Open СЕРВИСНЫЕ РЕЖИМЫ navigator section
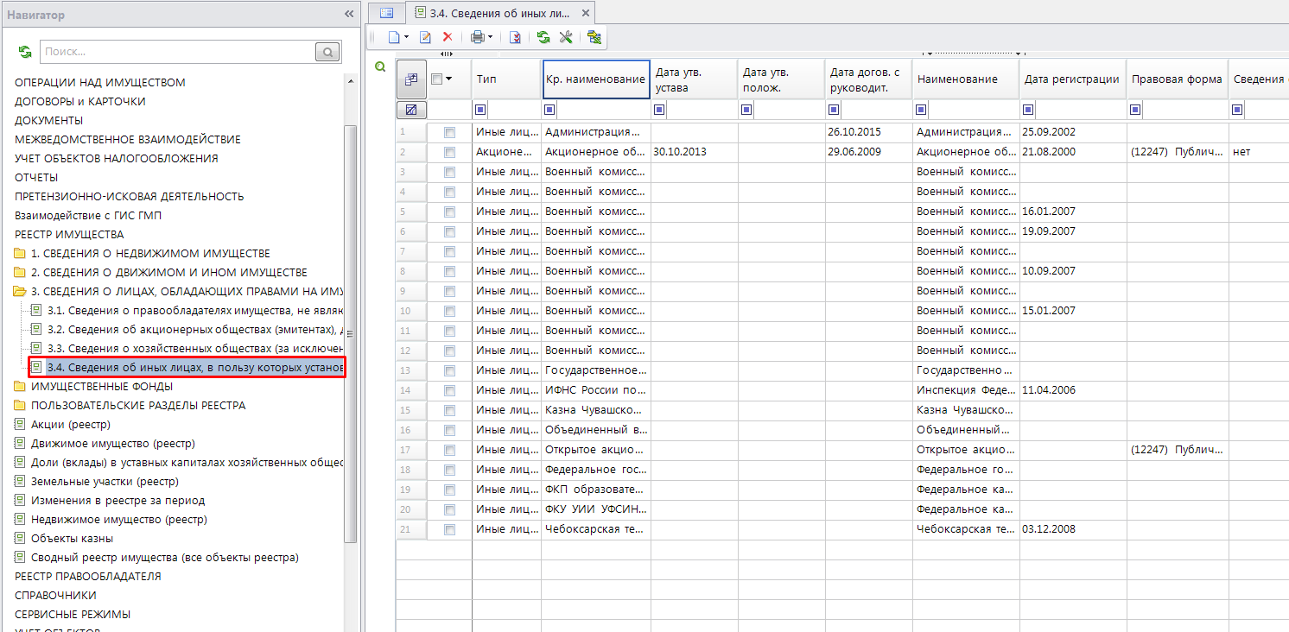This screenshot has height=632, width=1289. click(x=73, y=615)
